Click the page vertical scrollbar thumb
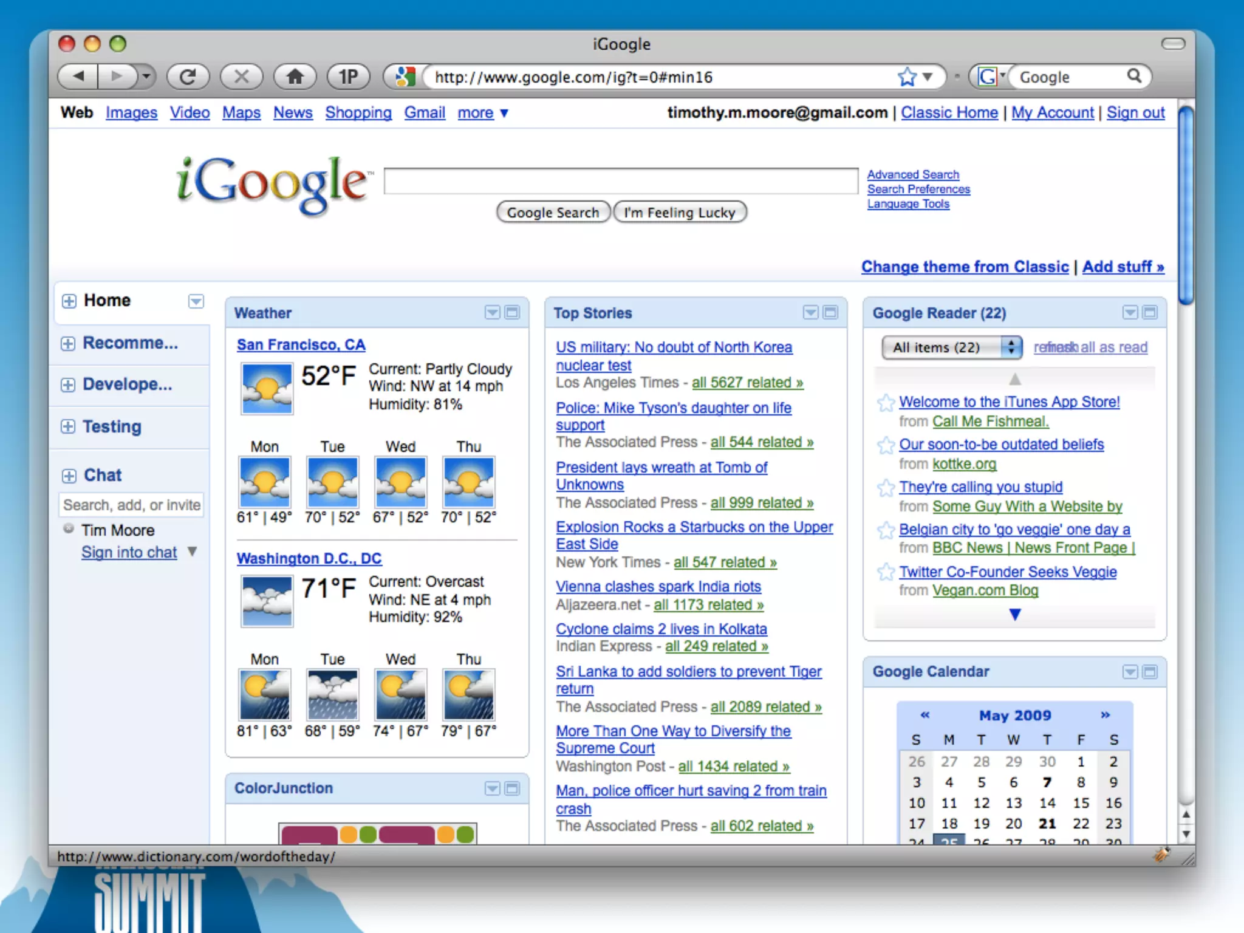This screenshot has height=933, width=1244. pyautogui.click(x=1185, y=205)
